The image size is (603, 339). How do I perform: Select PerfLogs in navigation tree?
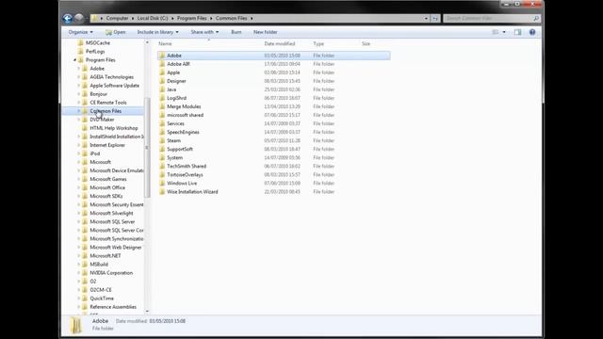[95, 52]
